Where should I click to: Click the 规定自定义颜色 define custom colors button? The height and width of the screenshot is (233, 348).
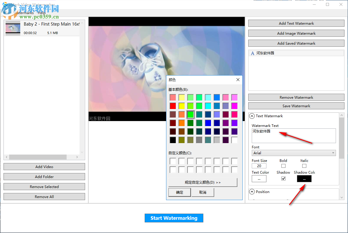[x=203, y=182]
